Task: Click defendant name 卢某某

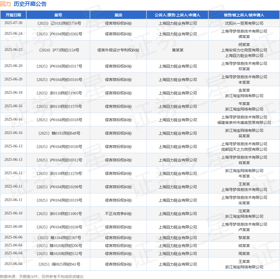Action: coord(244,230)
